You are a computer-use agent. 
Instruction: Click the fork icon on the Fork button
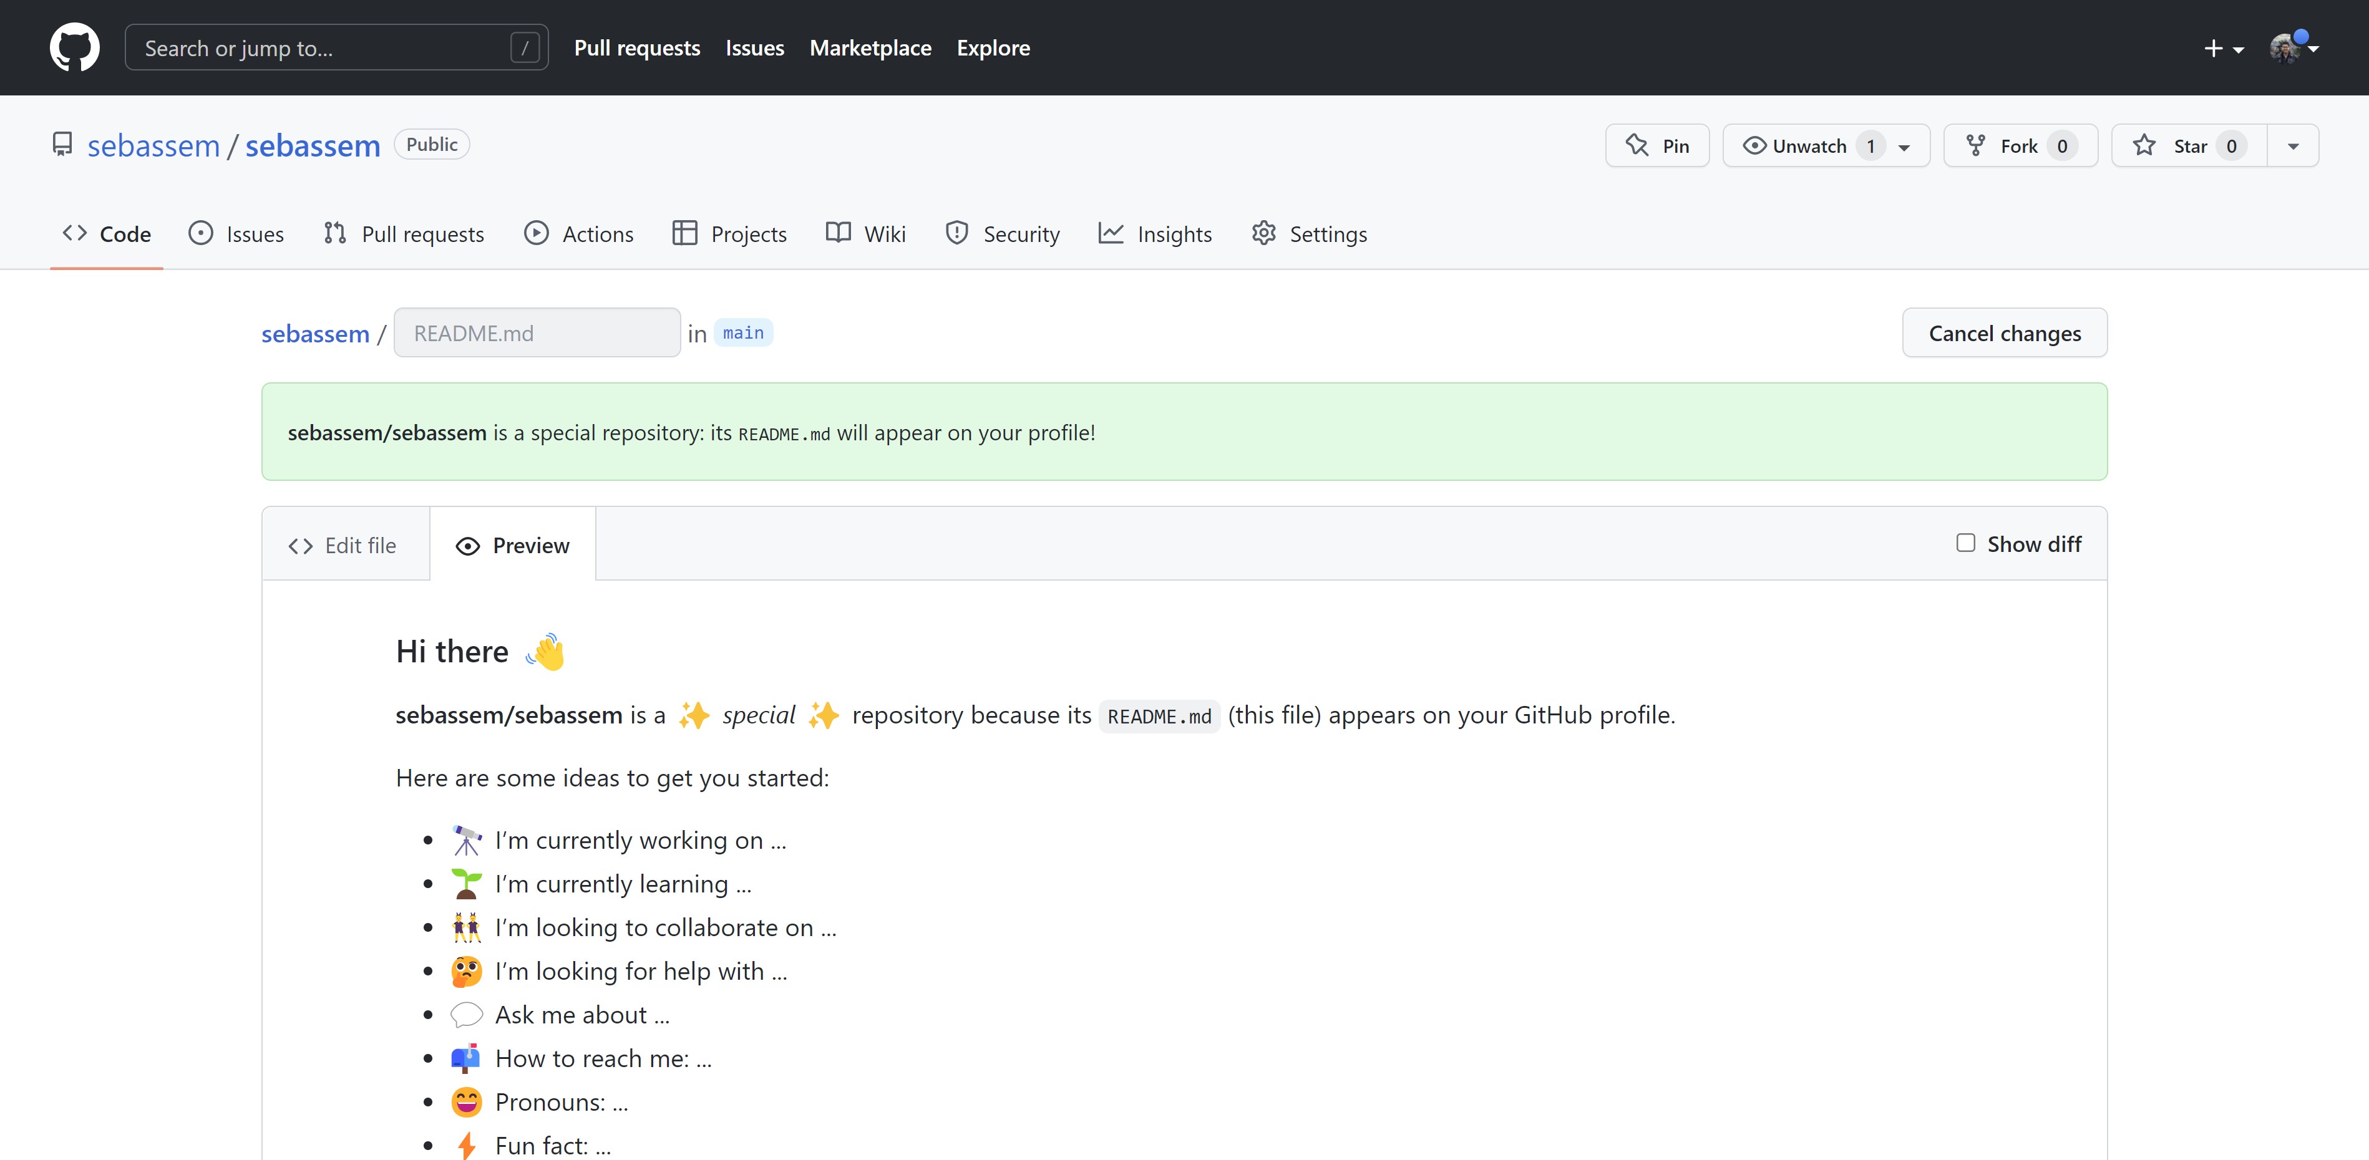[x=1975, y=145]
